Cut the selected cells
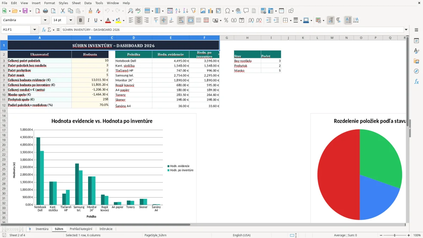423x238 pixels. 63,11
